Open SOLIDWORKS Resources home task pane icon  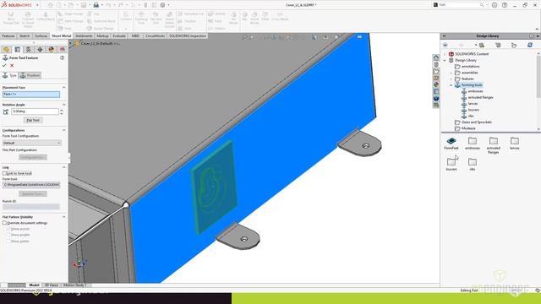point(436,57)
